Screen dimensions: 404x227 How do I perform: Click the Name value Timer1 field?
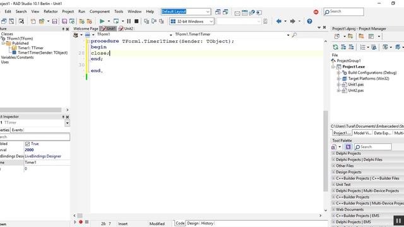[47, 163]
